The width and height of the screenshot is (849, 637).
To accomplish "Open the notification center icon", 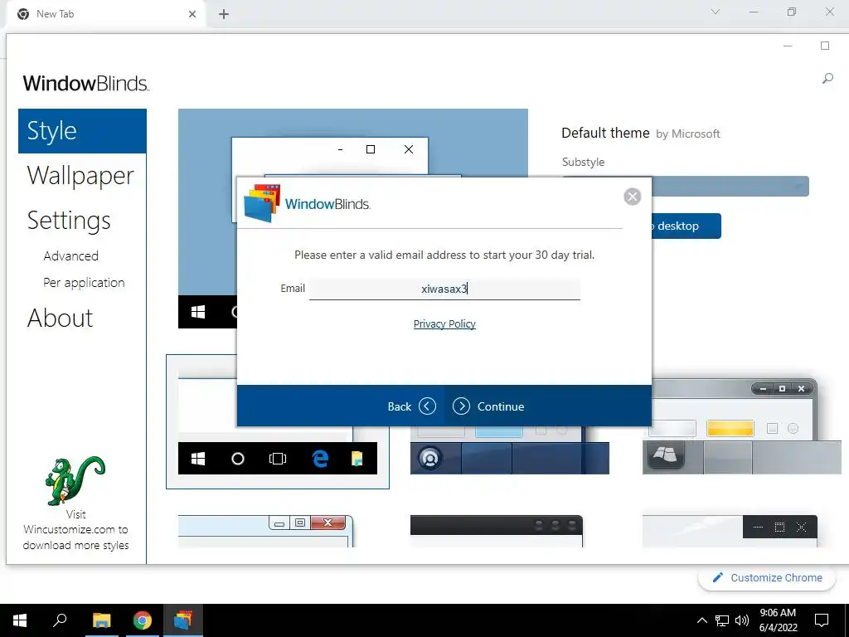I will click(822, 620).
